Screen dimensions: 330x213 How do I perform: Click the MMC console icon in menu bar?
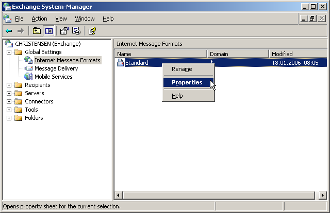coord(7,19)
